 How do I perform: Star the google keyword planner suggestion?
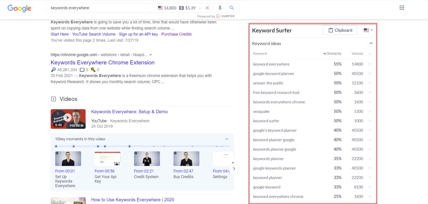tap(370, 73)
